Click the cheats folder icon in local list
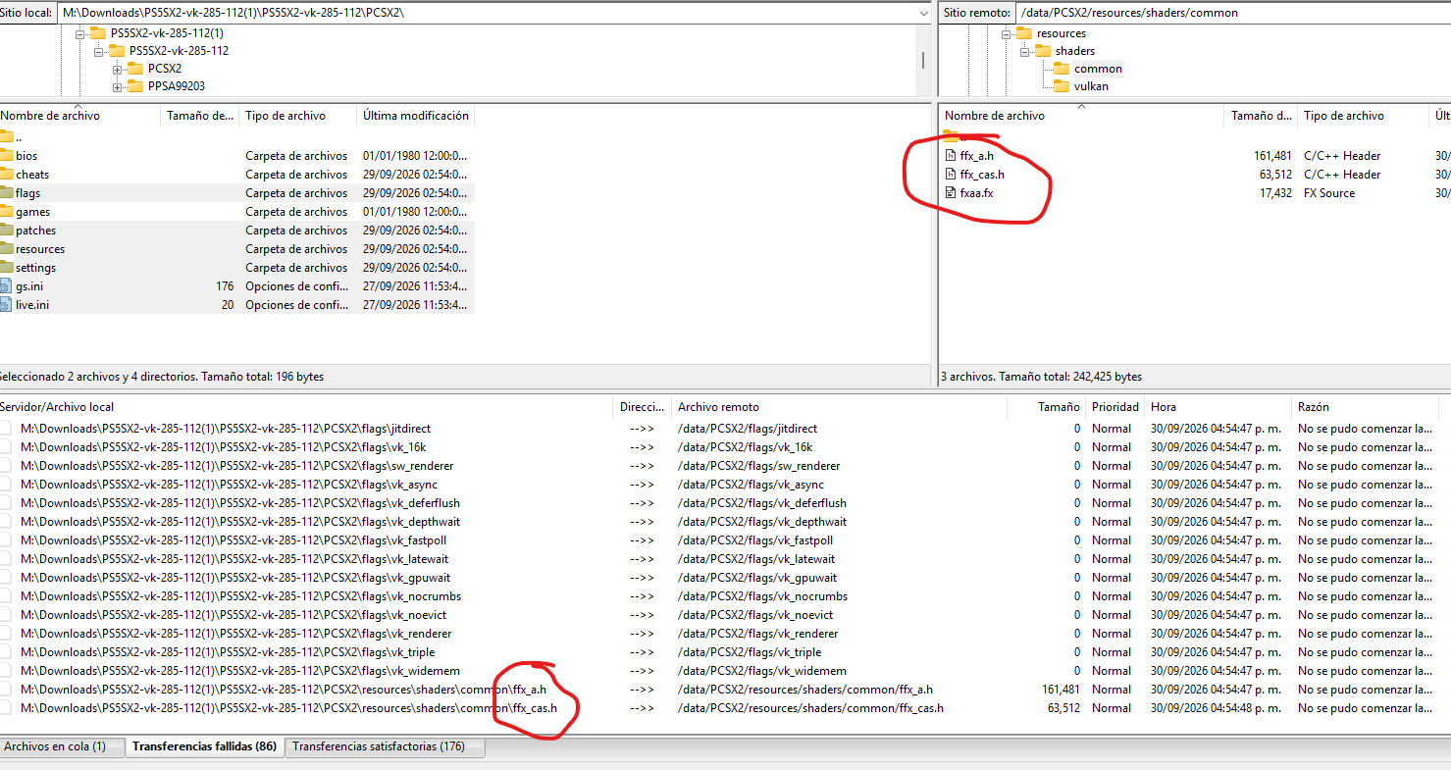 click(6, 175)
